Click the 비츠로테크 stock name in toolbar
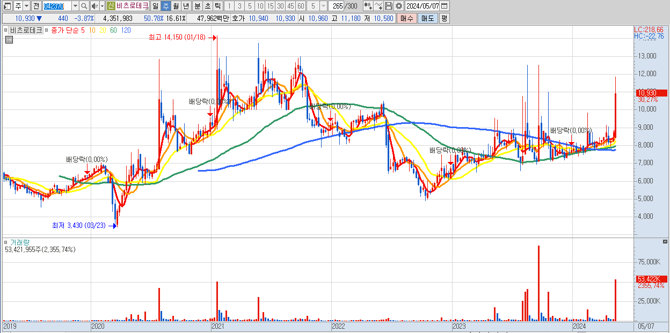 [x=132, y=6]
